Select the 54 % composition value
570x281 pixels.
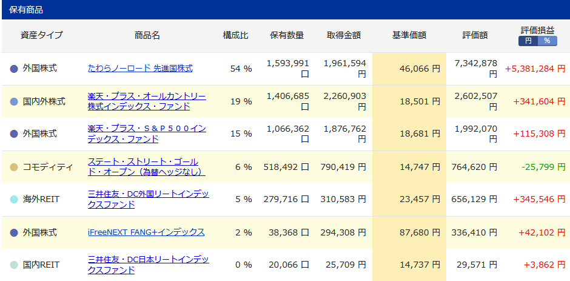coord(241,69)
